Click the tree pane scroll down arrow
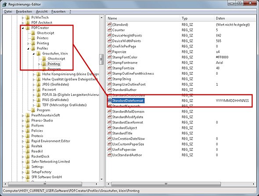The image size is (259, 196). pyautogui.click(x=101, y=179)
